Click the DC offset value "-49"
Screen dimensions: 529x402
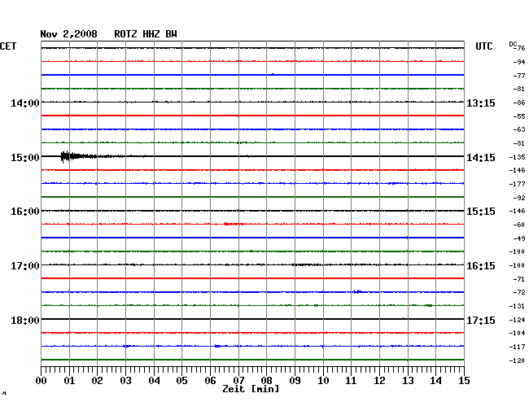click(519, 238)
